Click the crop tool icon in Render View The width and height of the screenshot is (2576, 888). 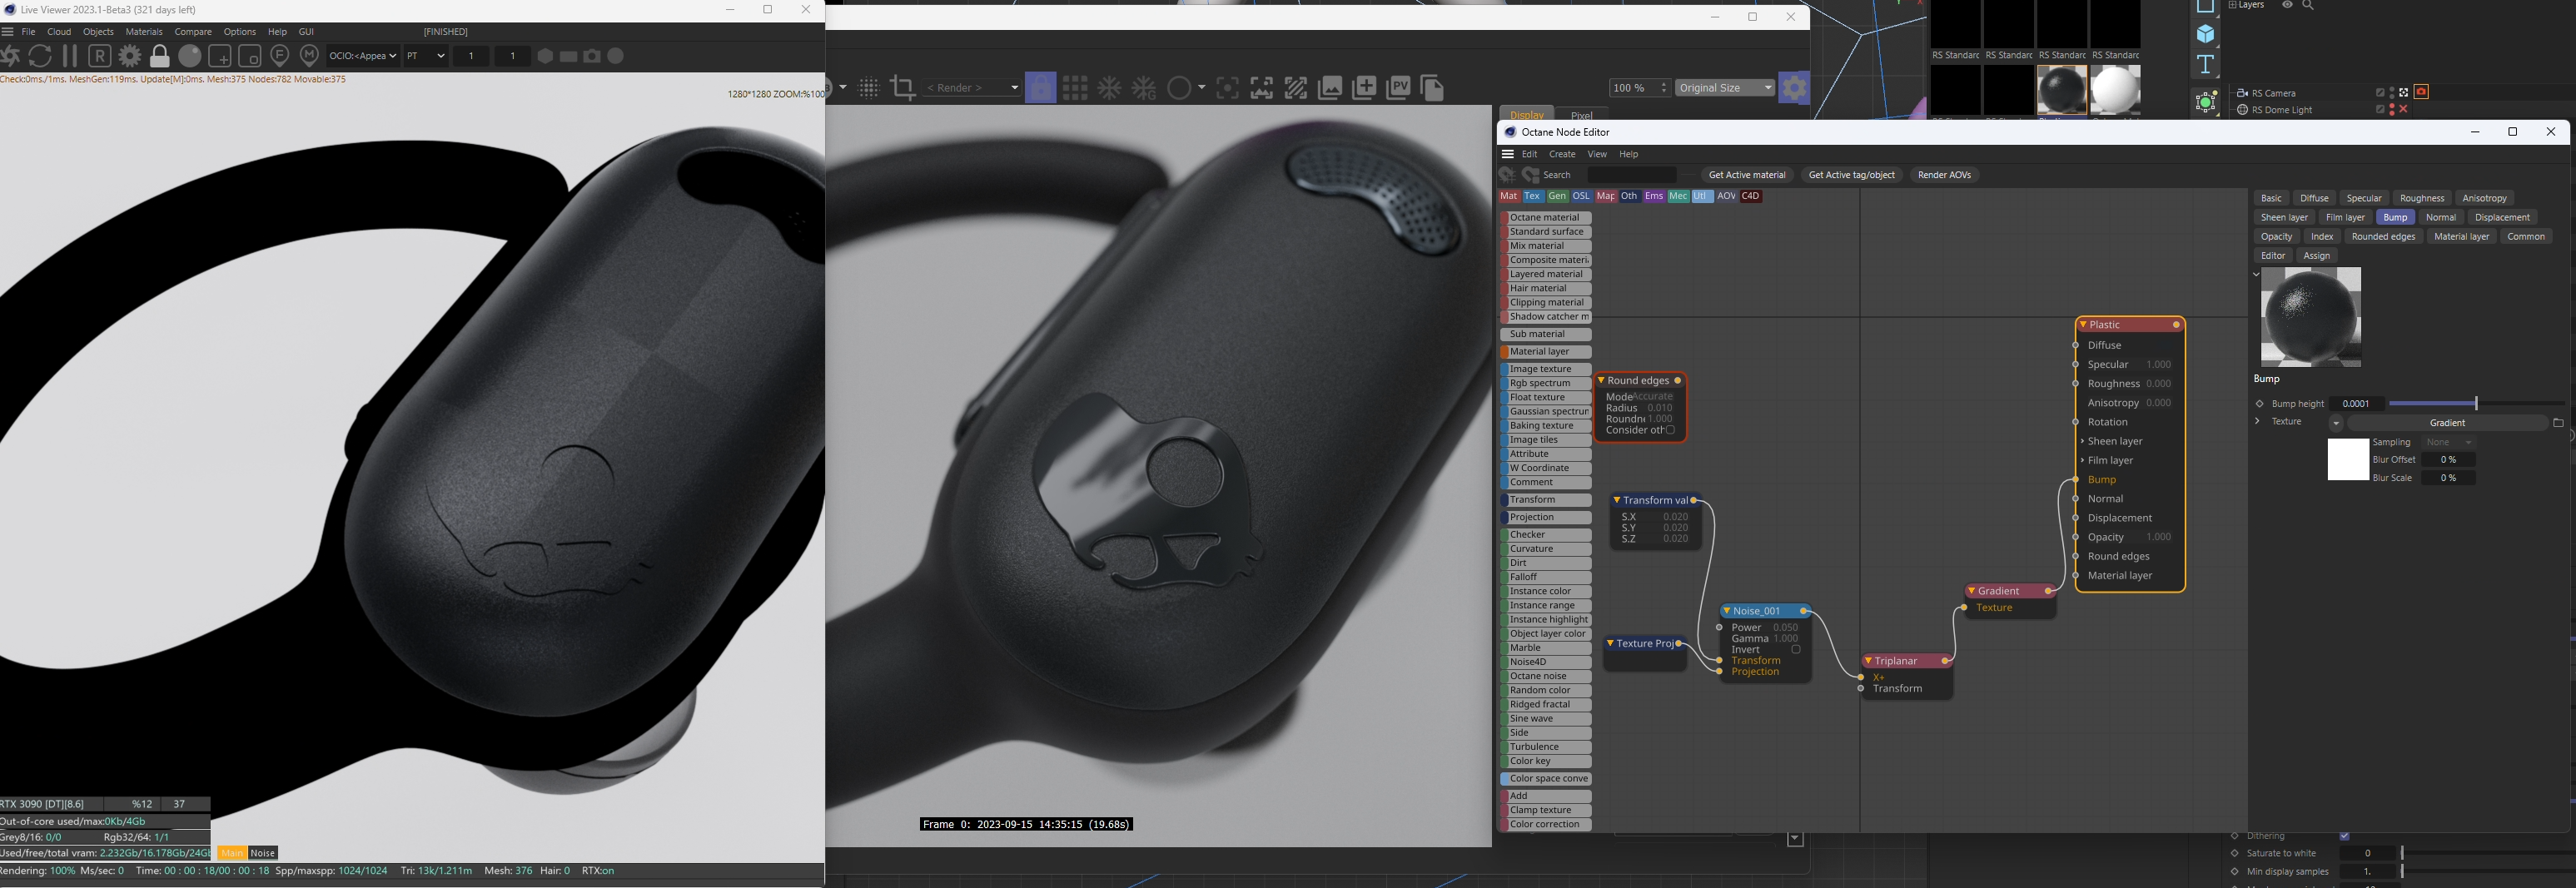coord(903,88)
